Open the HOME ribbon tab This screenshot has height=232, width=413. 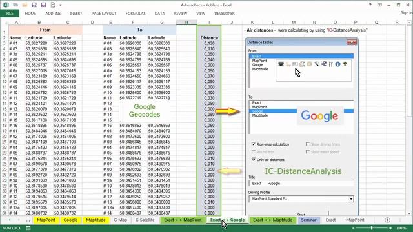tap(30, 14)
